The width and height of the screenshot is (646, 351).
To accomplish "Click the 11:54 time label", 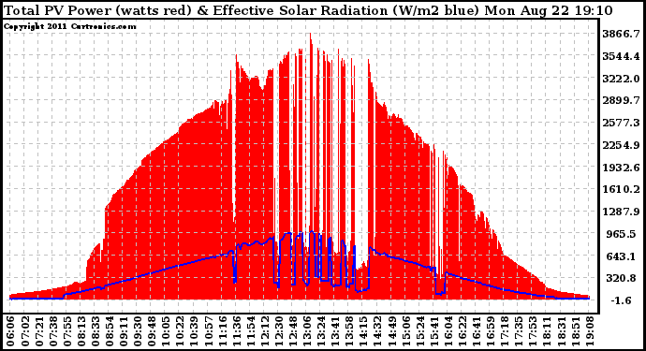I will click(x=250, y=331).
